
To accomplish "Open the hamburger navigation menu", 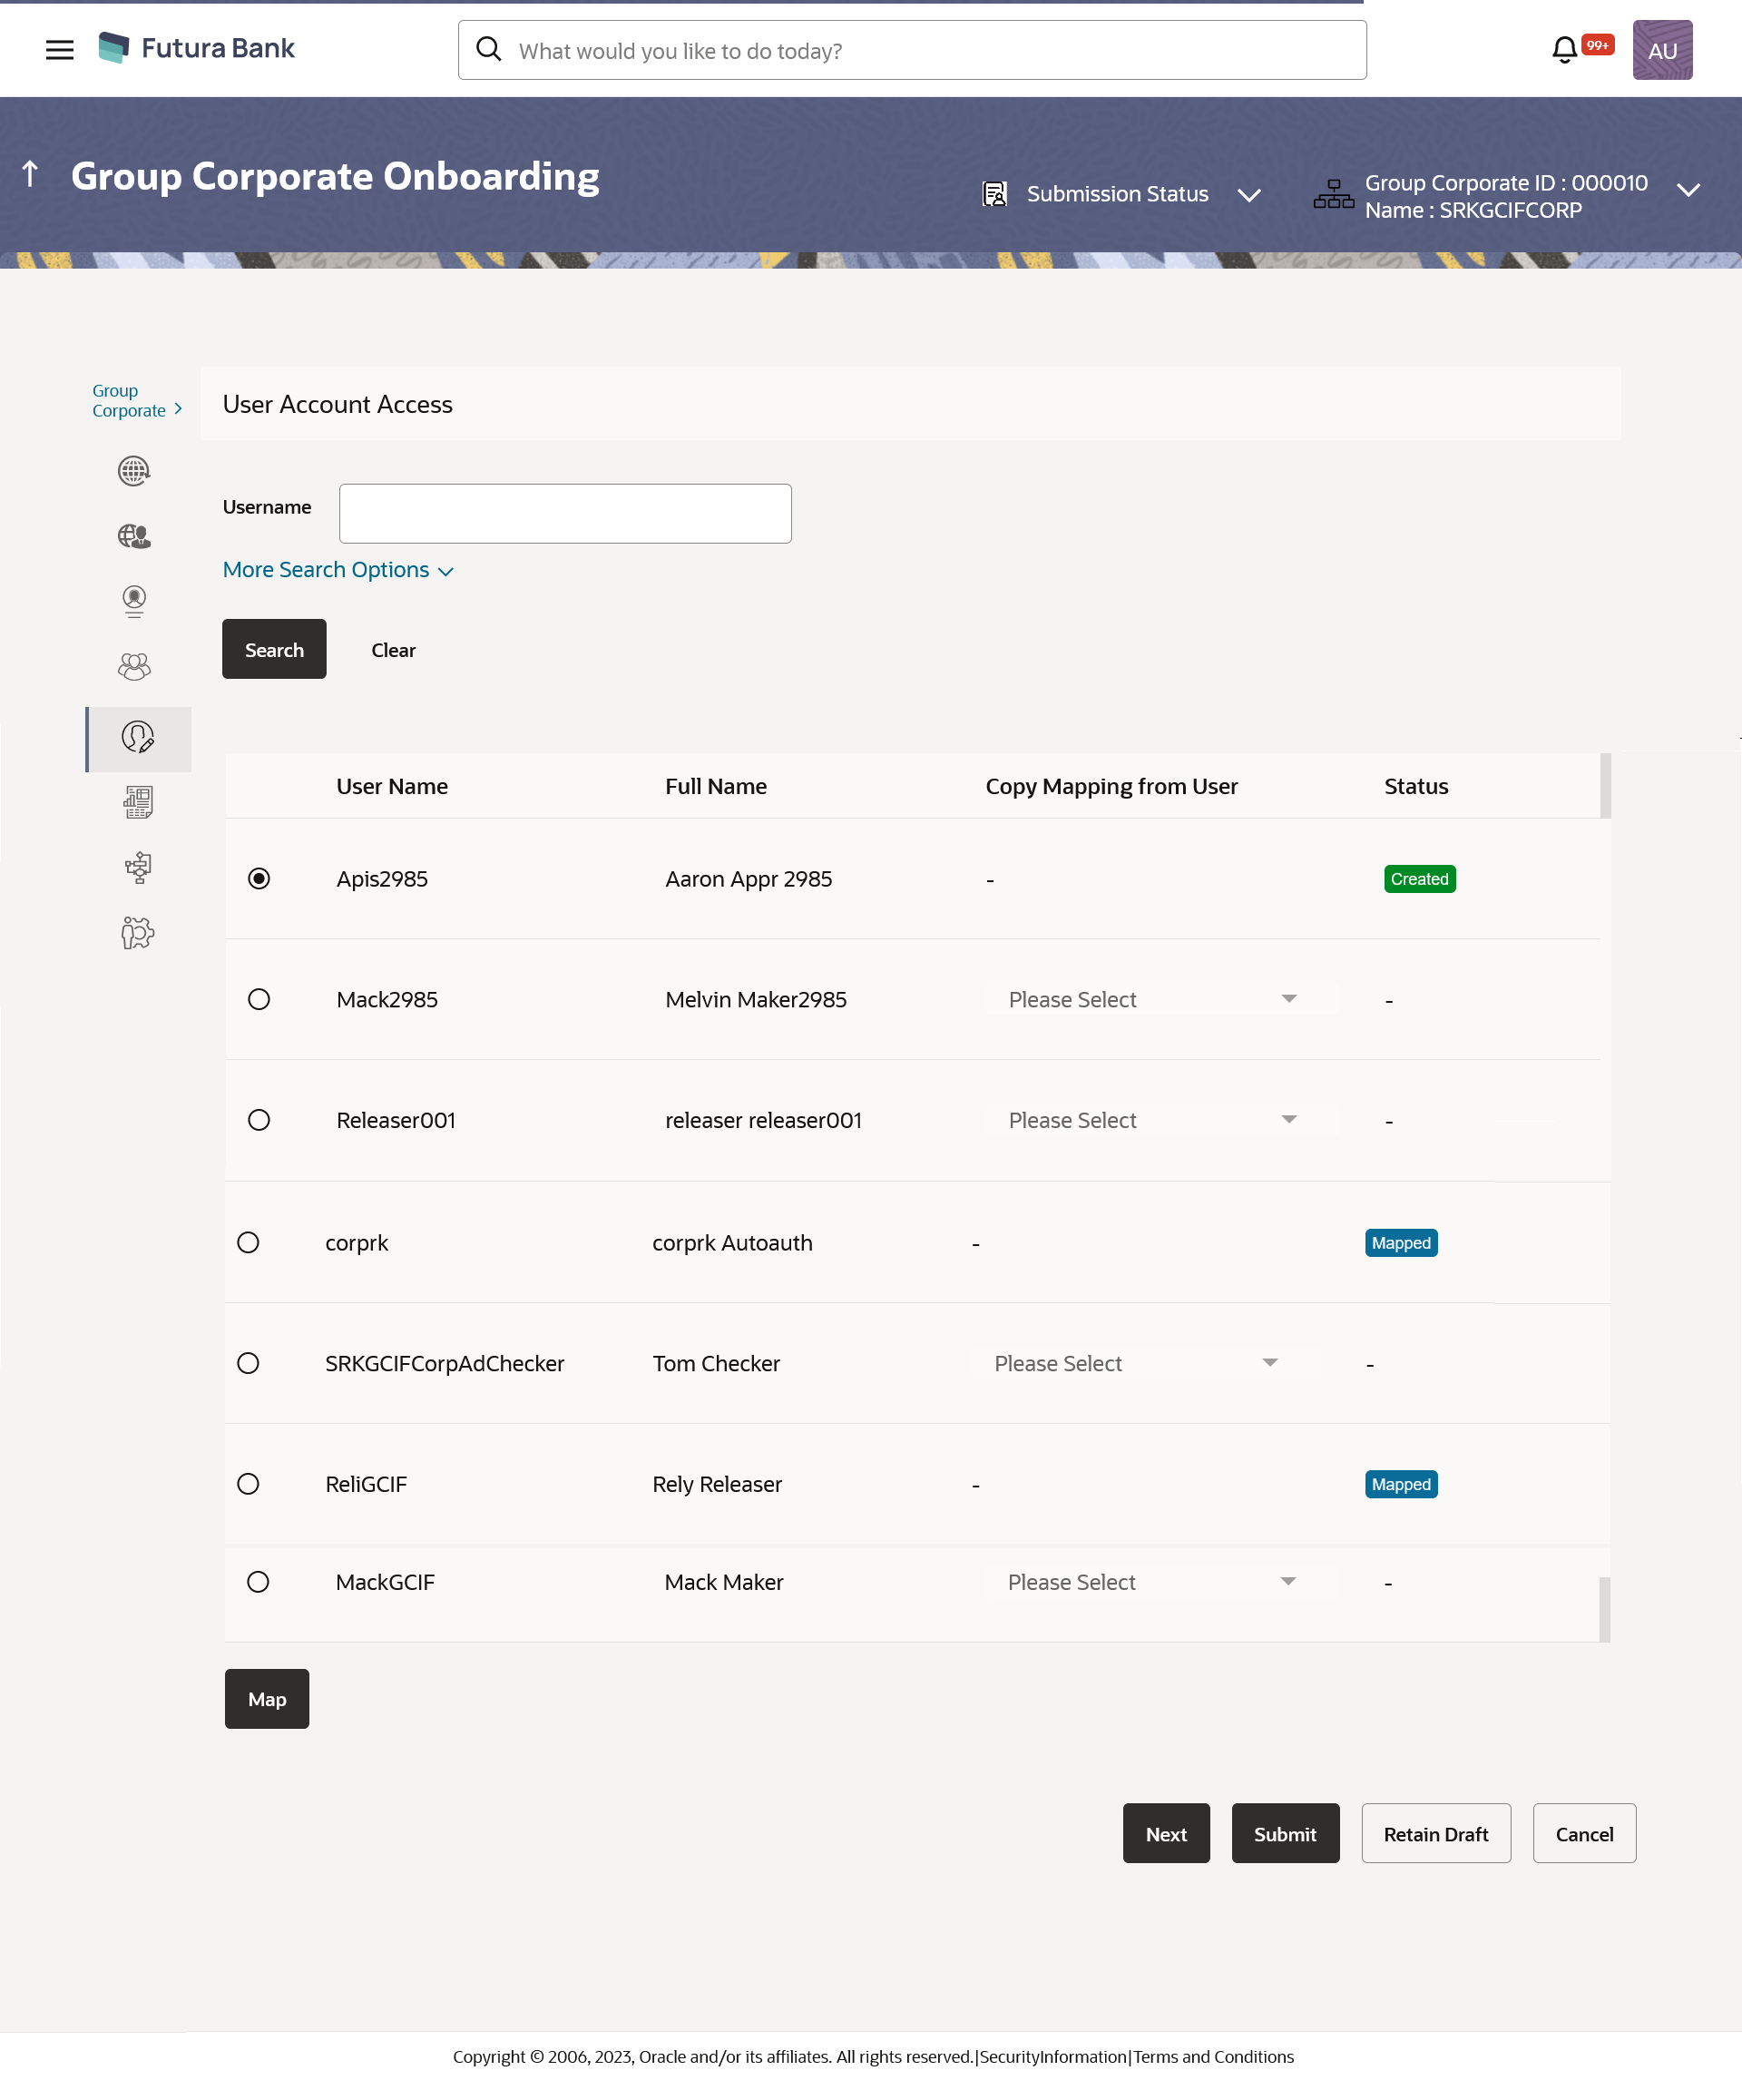I will point(60,50).
